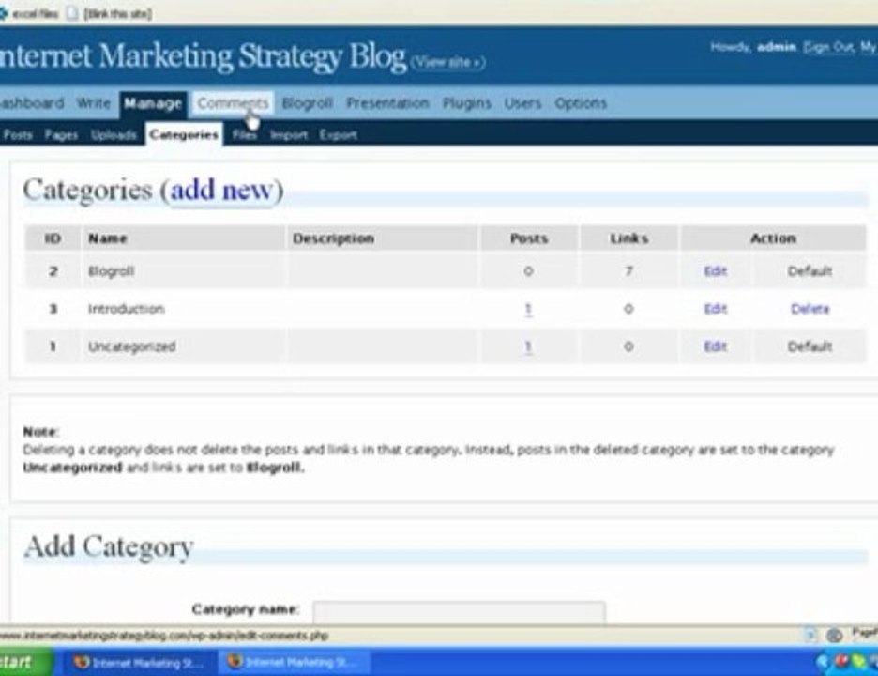Viewport: 878px width, 676px height.
Task: Go to the Pages submenu
Action: 61,135
